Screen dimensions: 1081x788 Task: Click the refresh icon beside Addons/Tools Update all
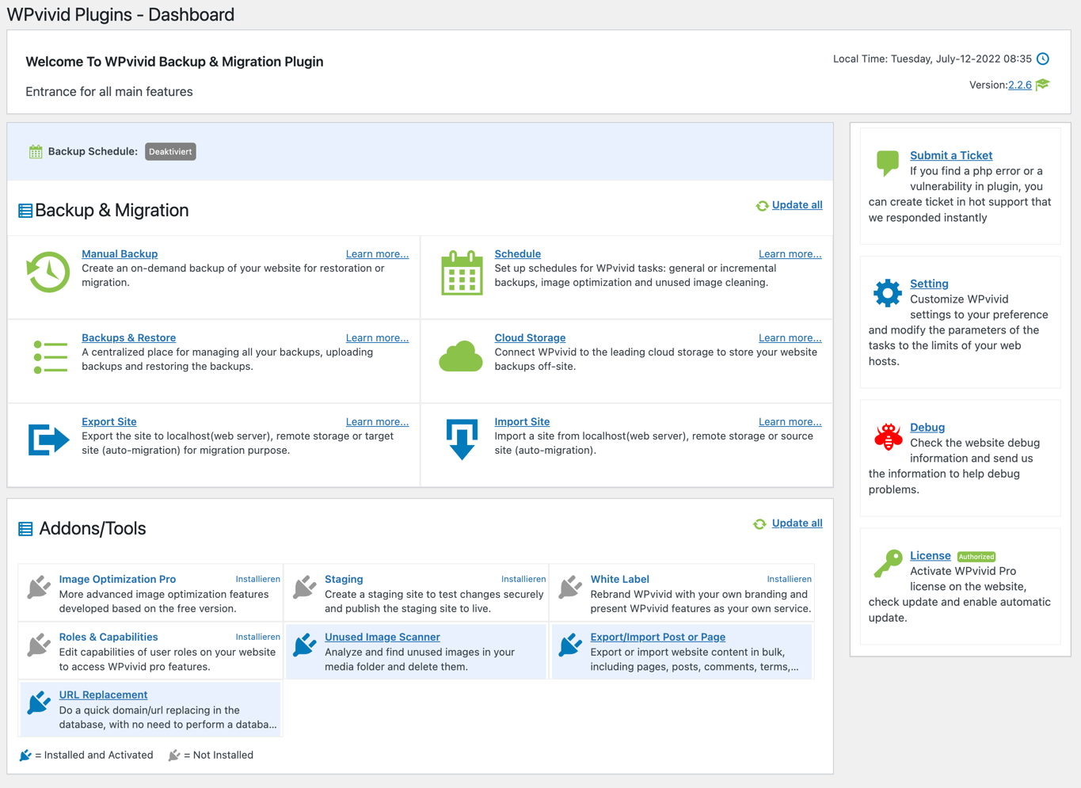759,524
